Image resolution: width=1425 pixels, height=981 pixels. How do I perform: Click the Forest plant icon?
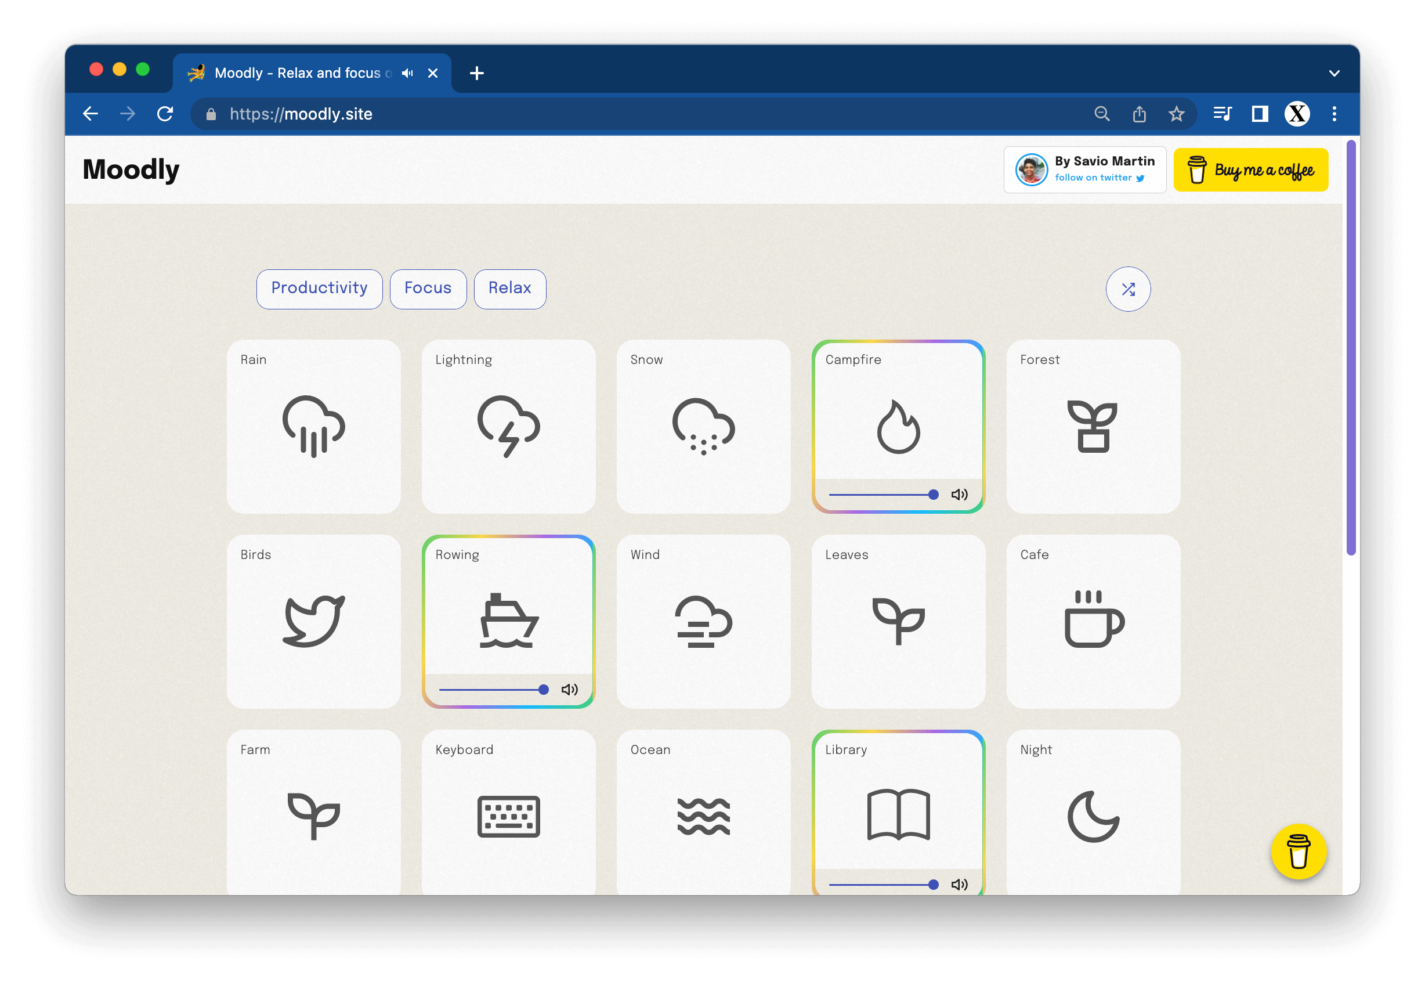[x=1091, y=428]
